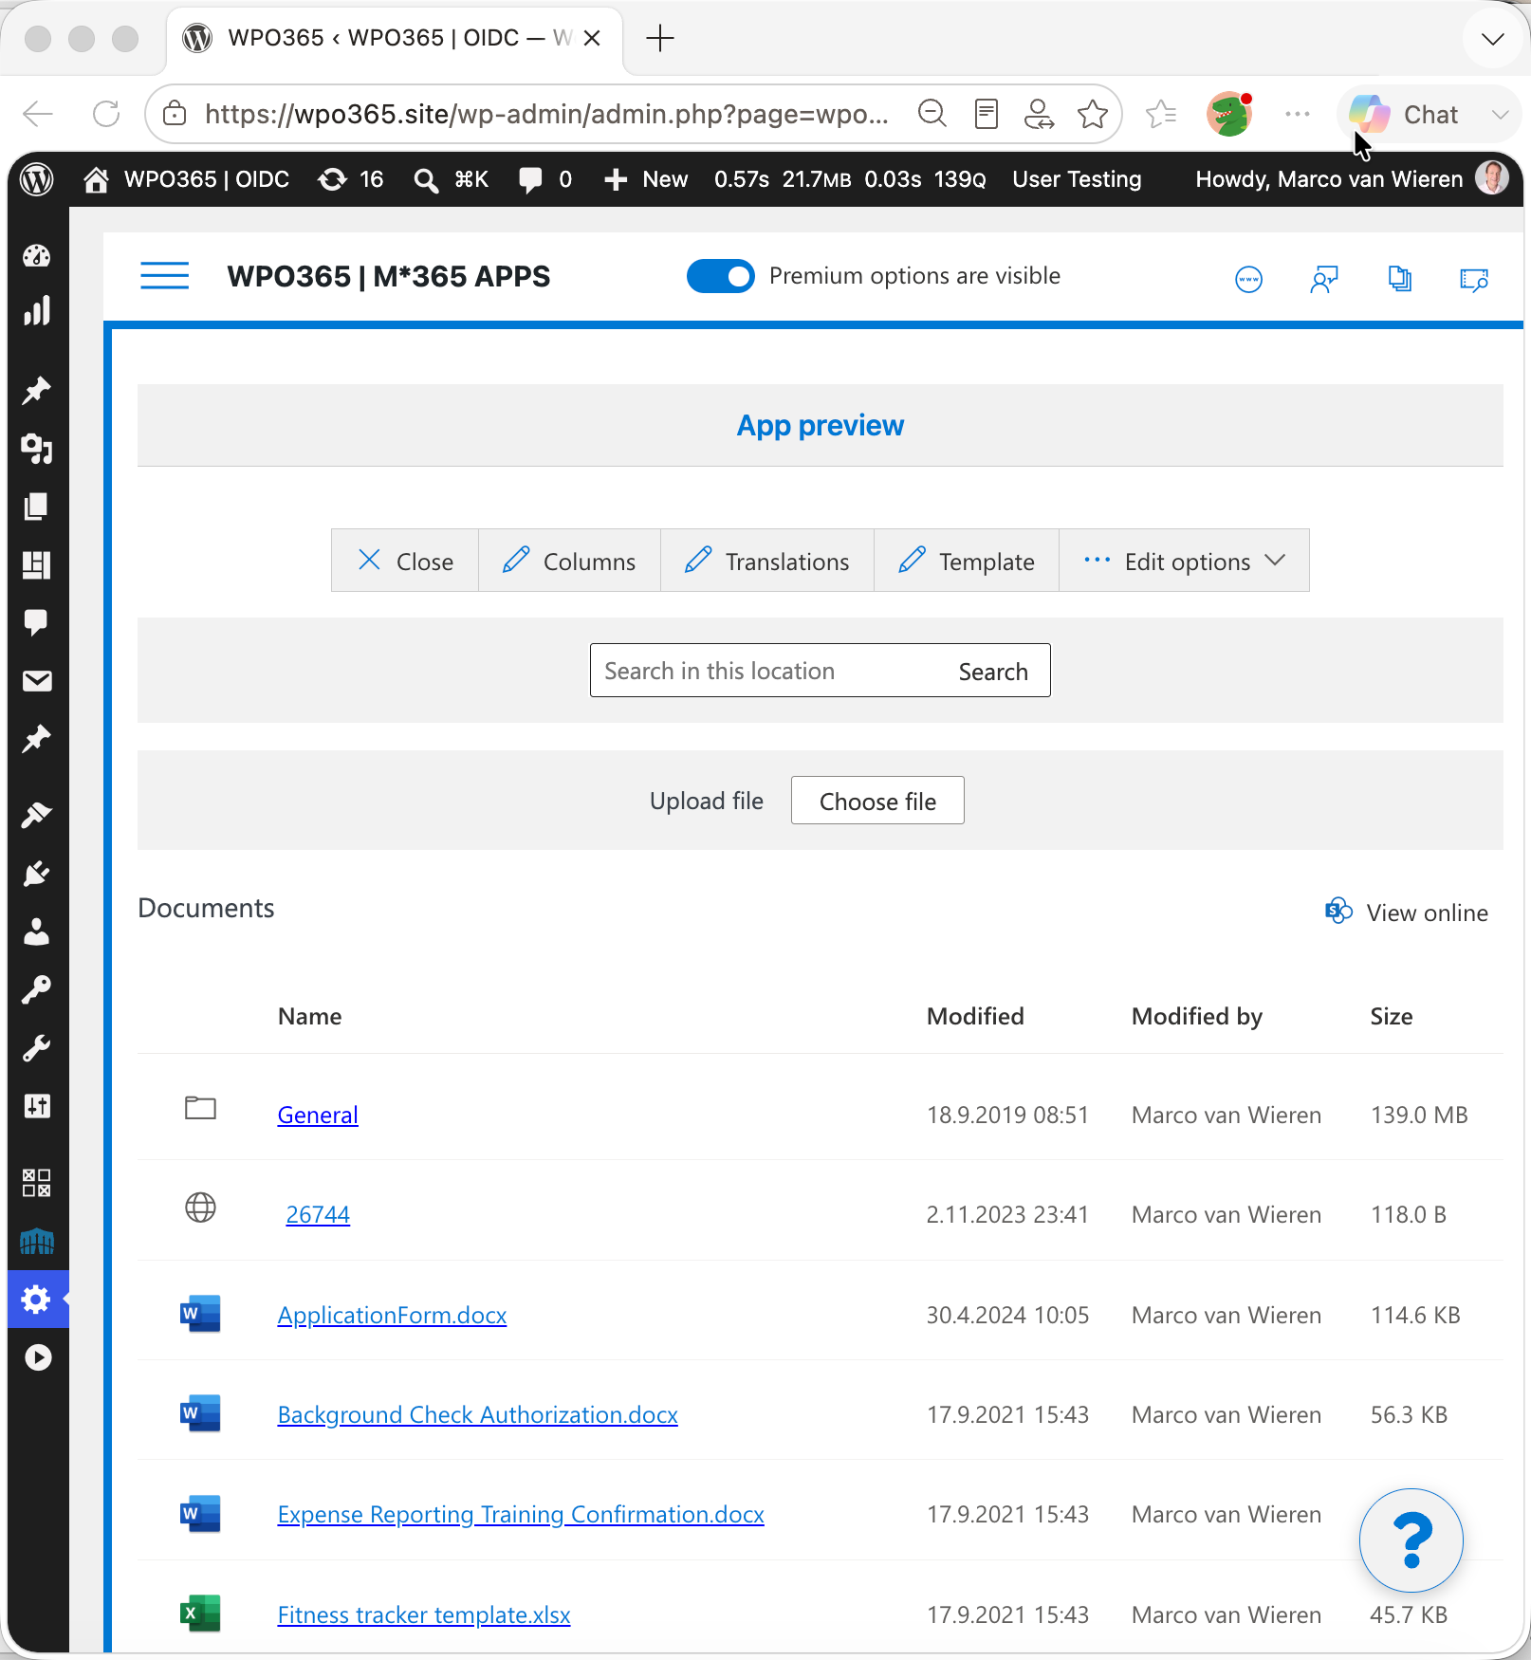Open the ⌘K search command
This screenshot has width=1531, height=1660.
(x=452, y=179)
